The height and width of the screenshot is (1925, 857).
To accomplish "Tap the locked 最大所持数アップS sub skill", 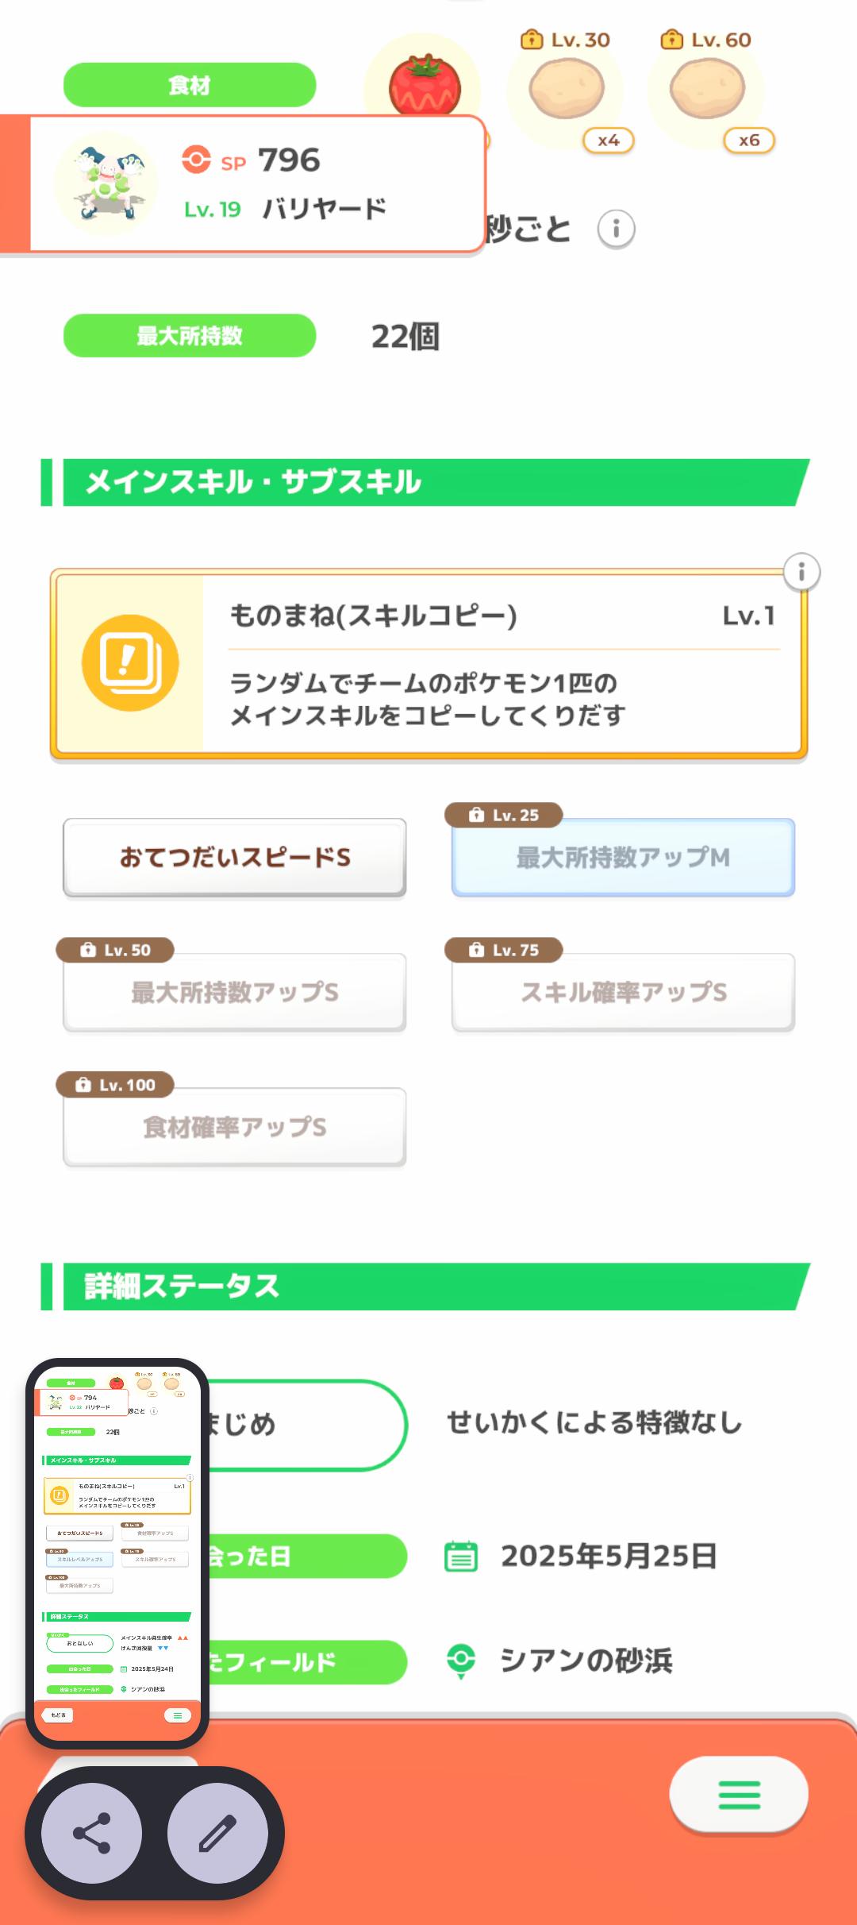I will pos(235,993).
